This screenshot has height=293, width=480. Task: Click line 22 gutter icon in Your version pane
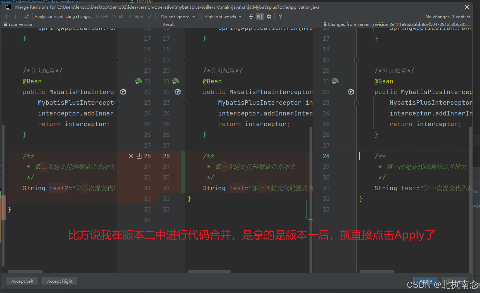[123, 92]
